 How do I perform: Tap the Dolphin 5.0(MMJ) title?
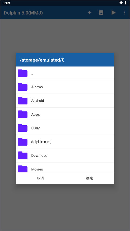point(23,13)
